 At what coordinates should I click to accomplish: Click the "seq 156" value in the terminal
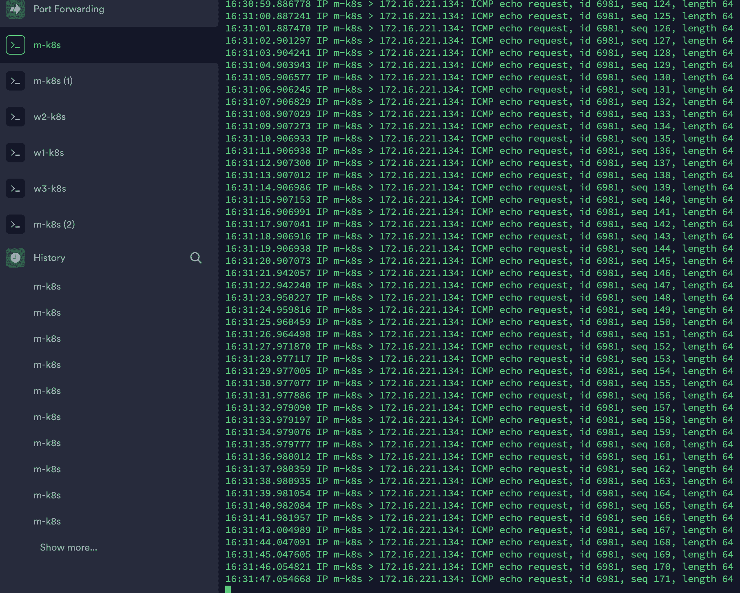651,395
